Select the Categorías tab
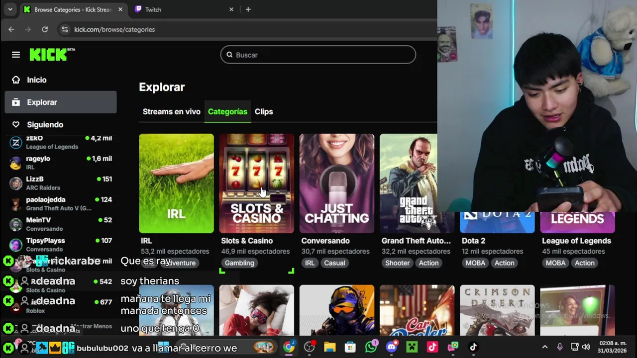 [227, 111]
